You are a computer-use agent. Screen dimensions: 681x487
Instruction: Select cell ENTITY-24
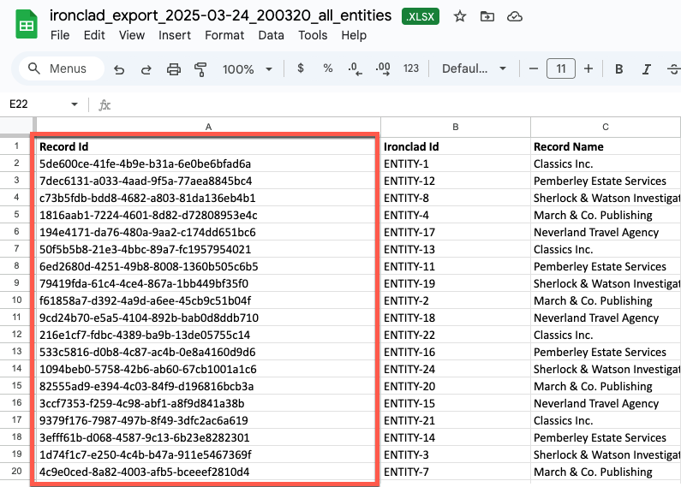pyautogui.click(x=456, y=369)
